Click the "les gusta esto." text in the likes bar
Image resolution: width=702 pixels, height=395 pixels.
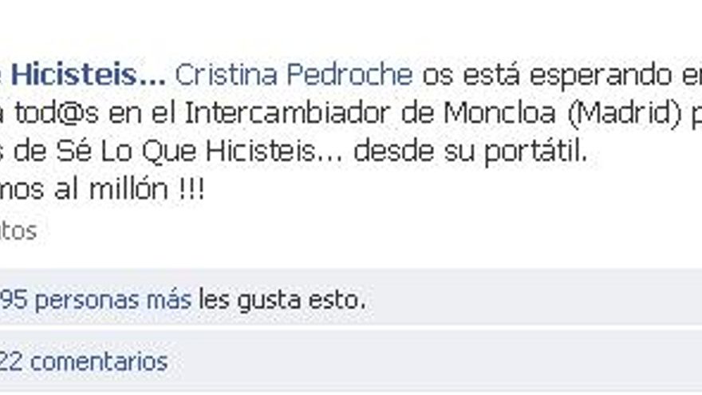point(282,299)
